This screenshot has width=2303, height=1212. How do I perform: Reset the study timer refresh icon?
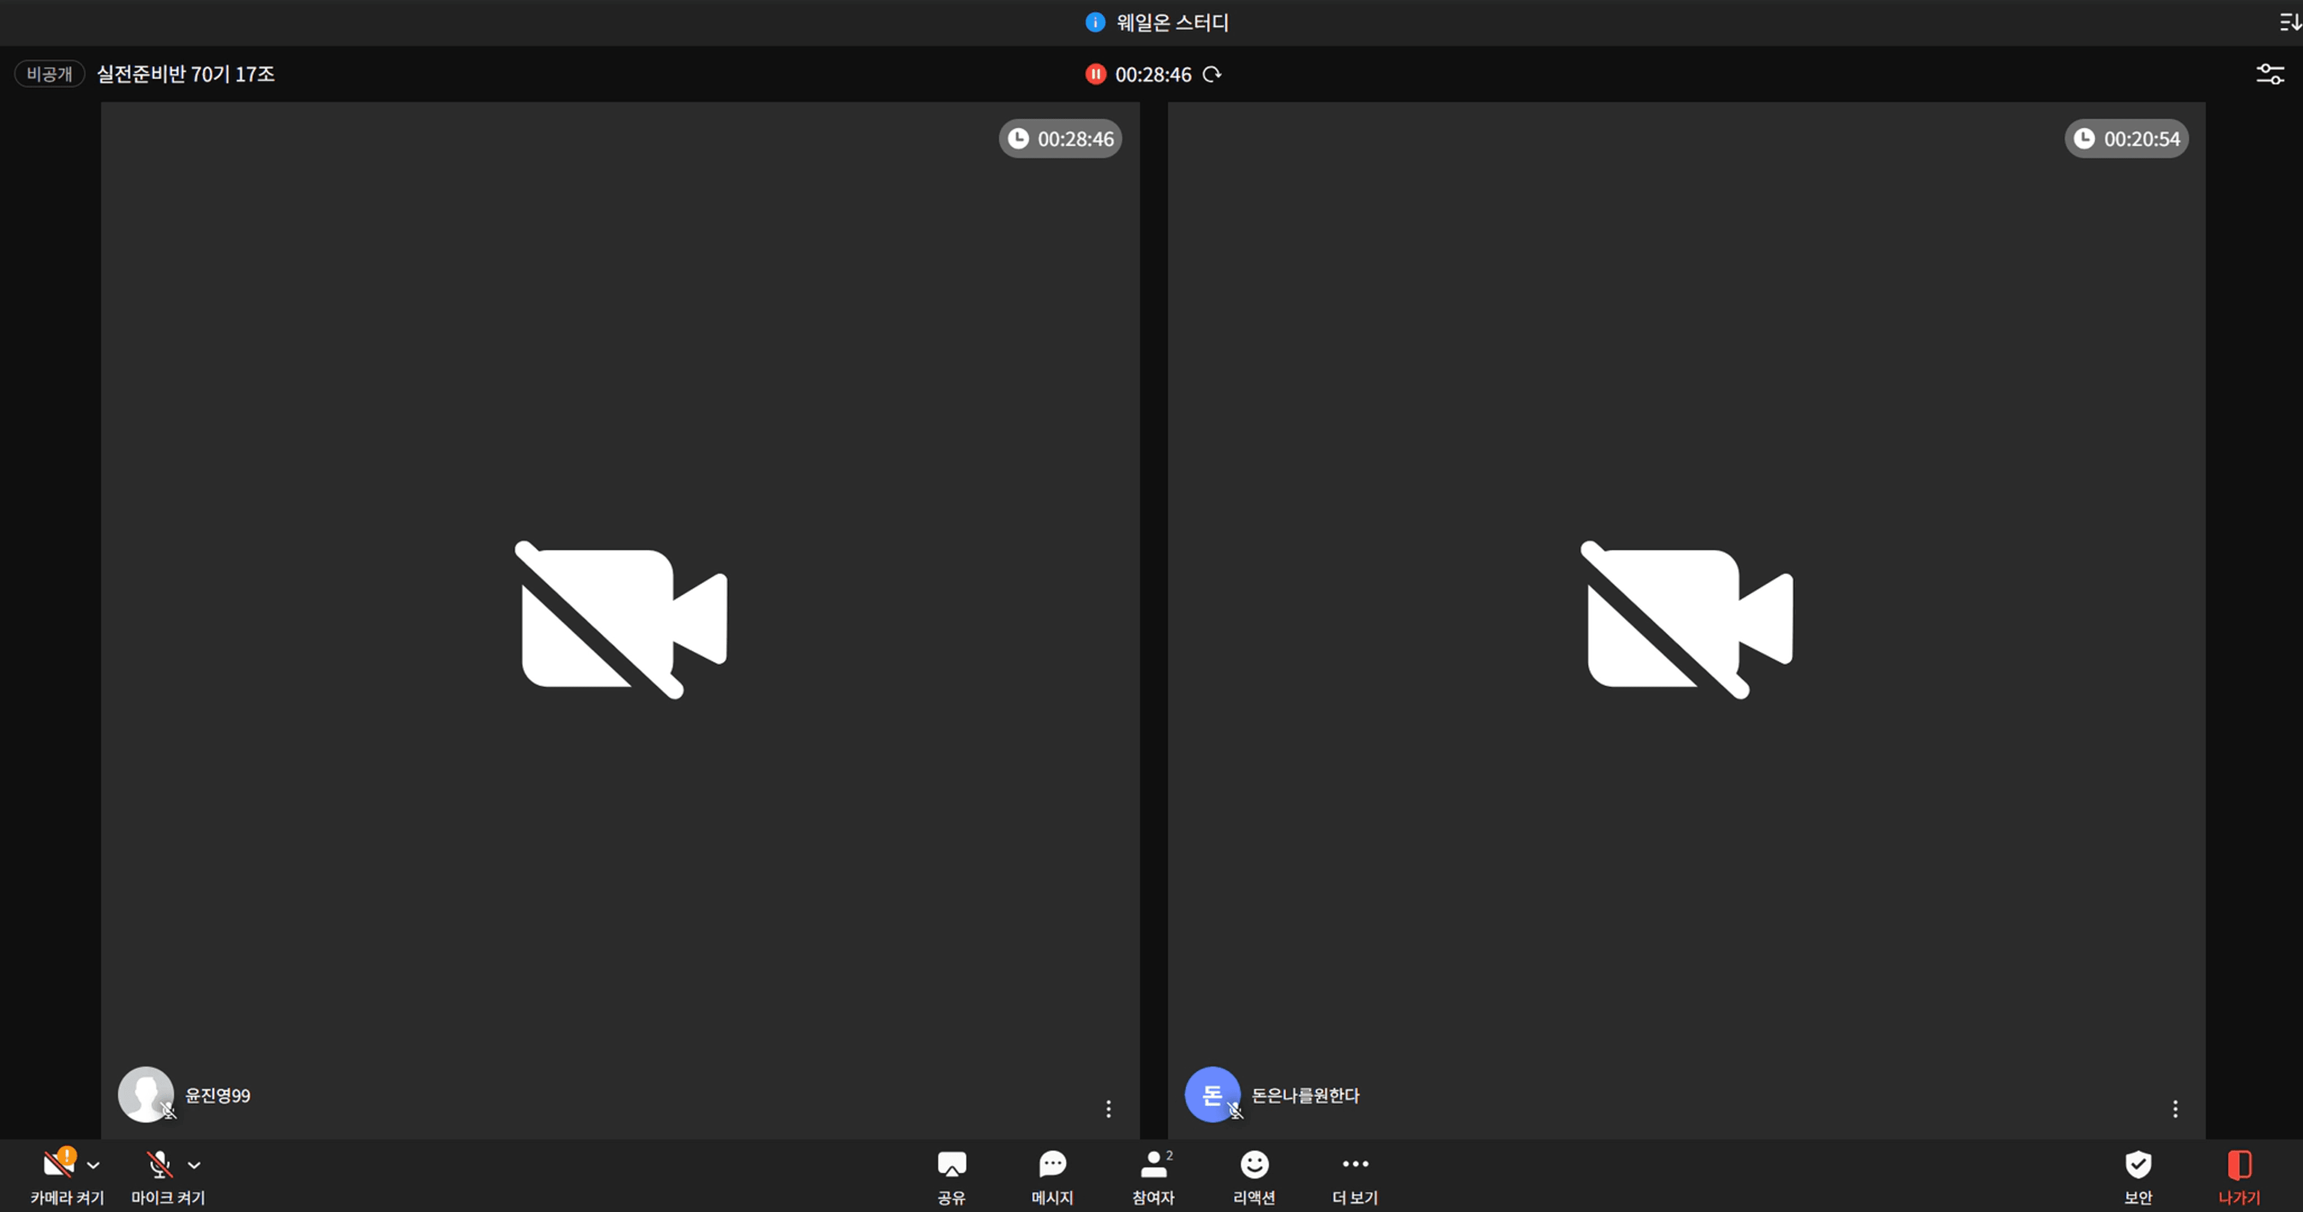1212,74
